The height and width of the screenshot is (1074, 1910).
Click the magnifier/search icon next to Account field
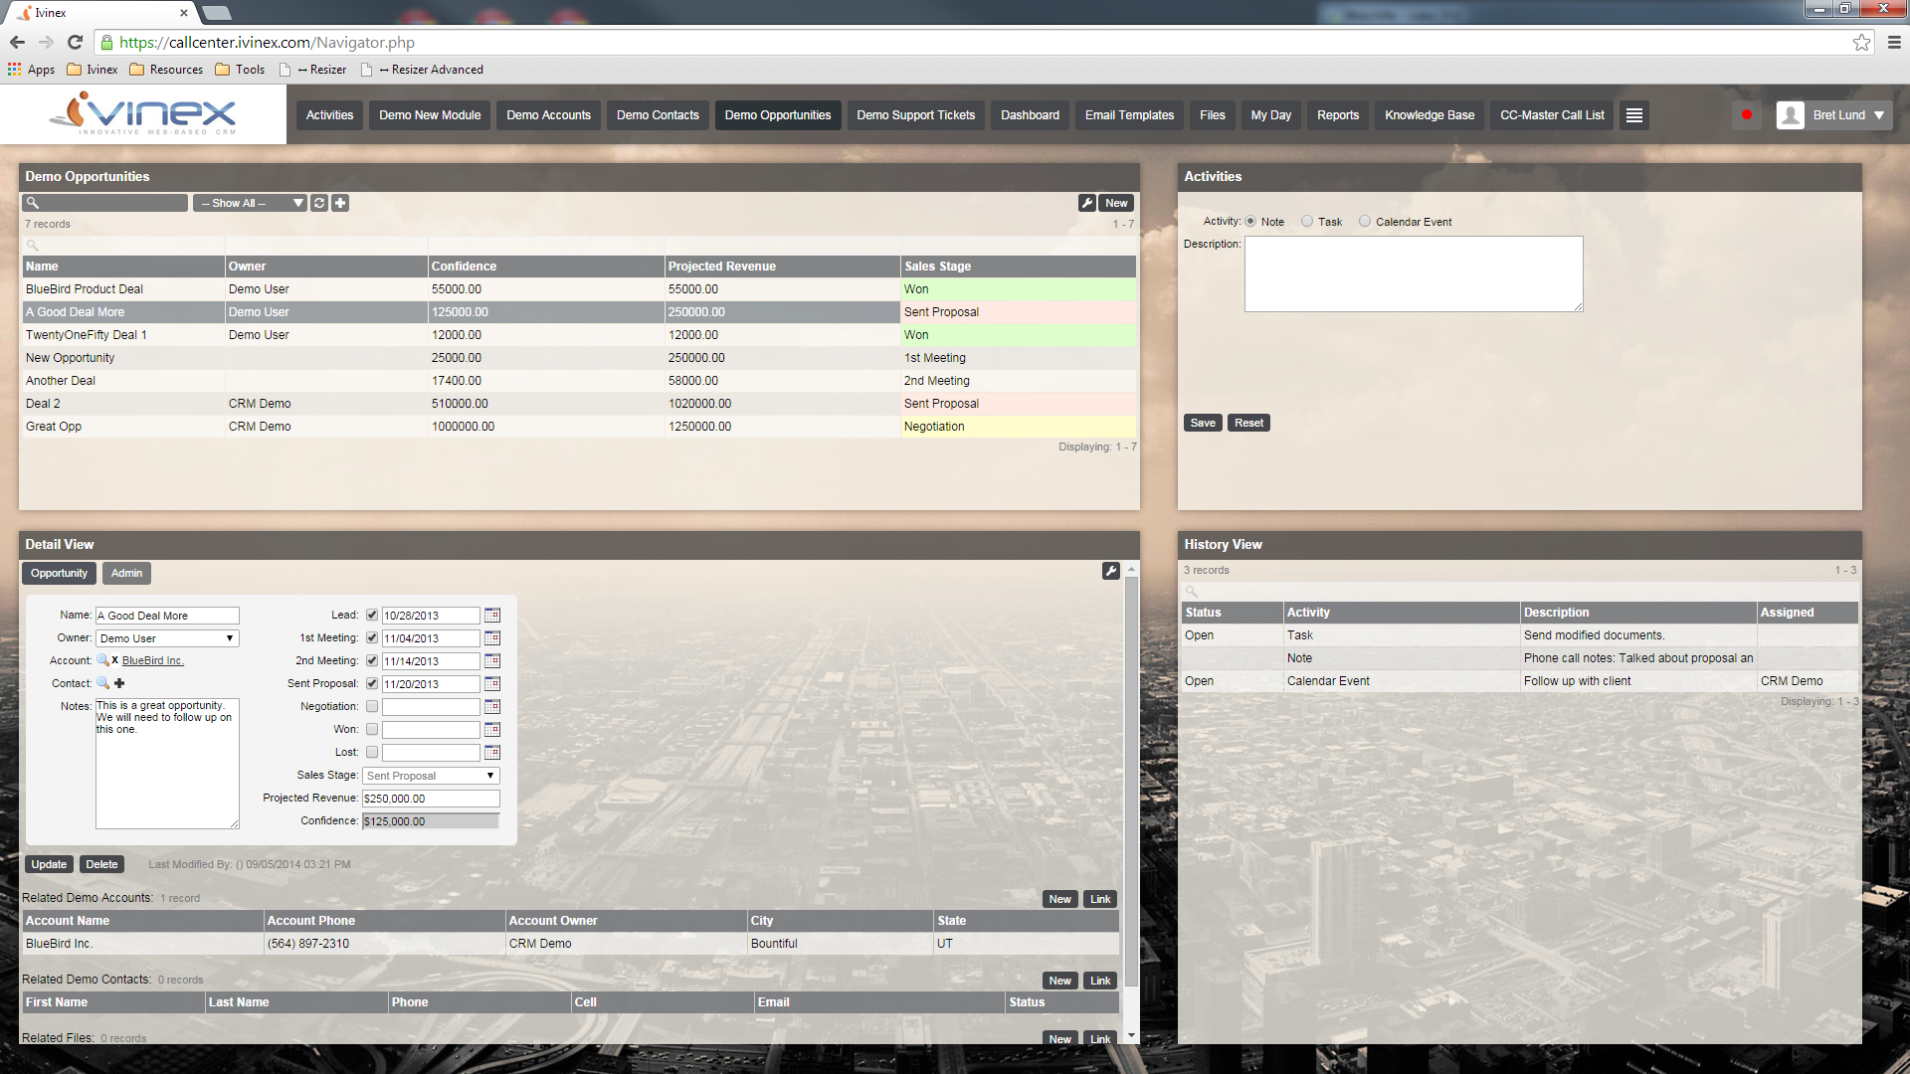click(x=102, y=661)
